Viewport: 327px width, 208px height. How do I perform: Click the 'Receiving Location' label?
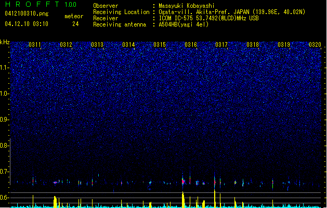121,12
